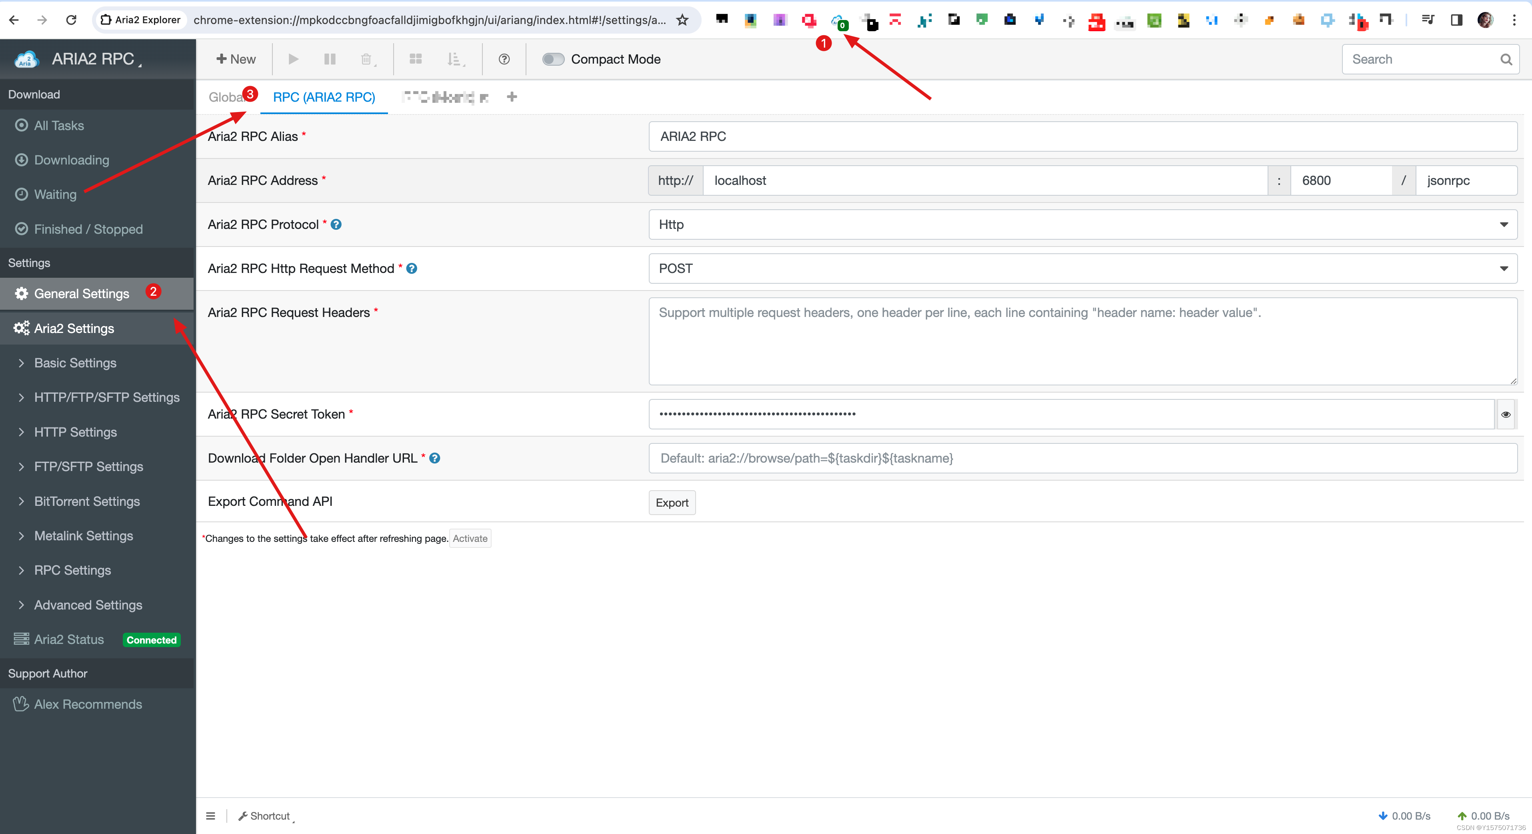Click the upload speed arrow indicator

(x=1461, y=816)
